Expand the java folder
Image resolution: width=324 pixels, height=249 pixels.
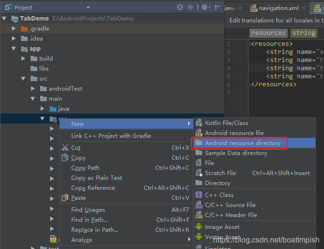pyautogui.click(x=43, y=108)
